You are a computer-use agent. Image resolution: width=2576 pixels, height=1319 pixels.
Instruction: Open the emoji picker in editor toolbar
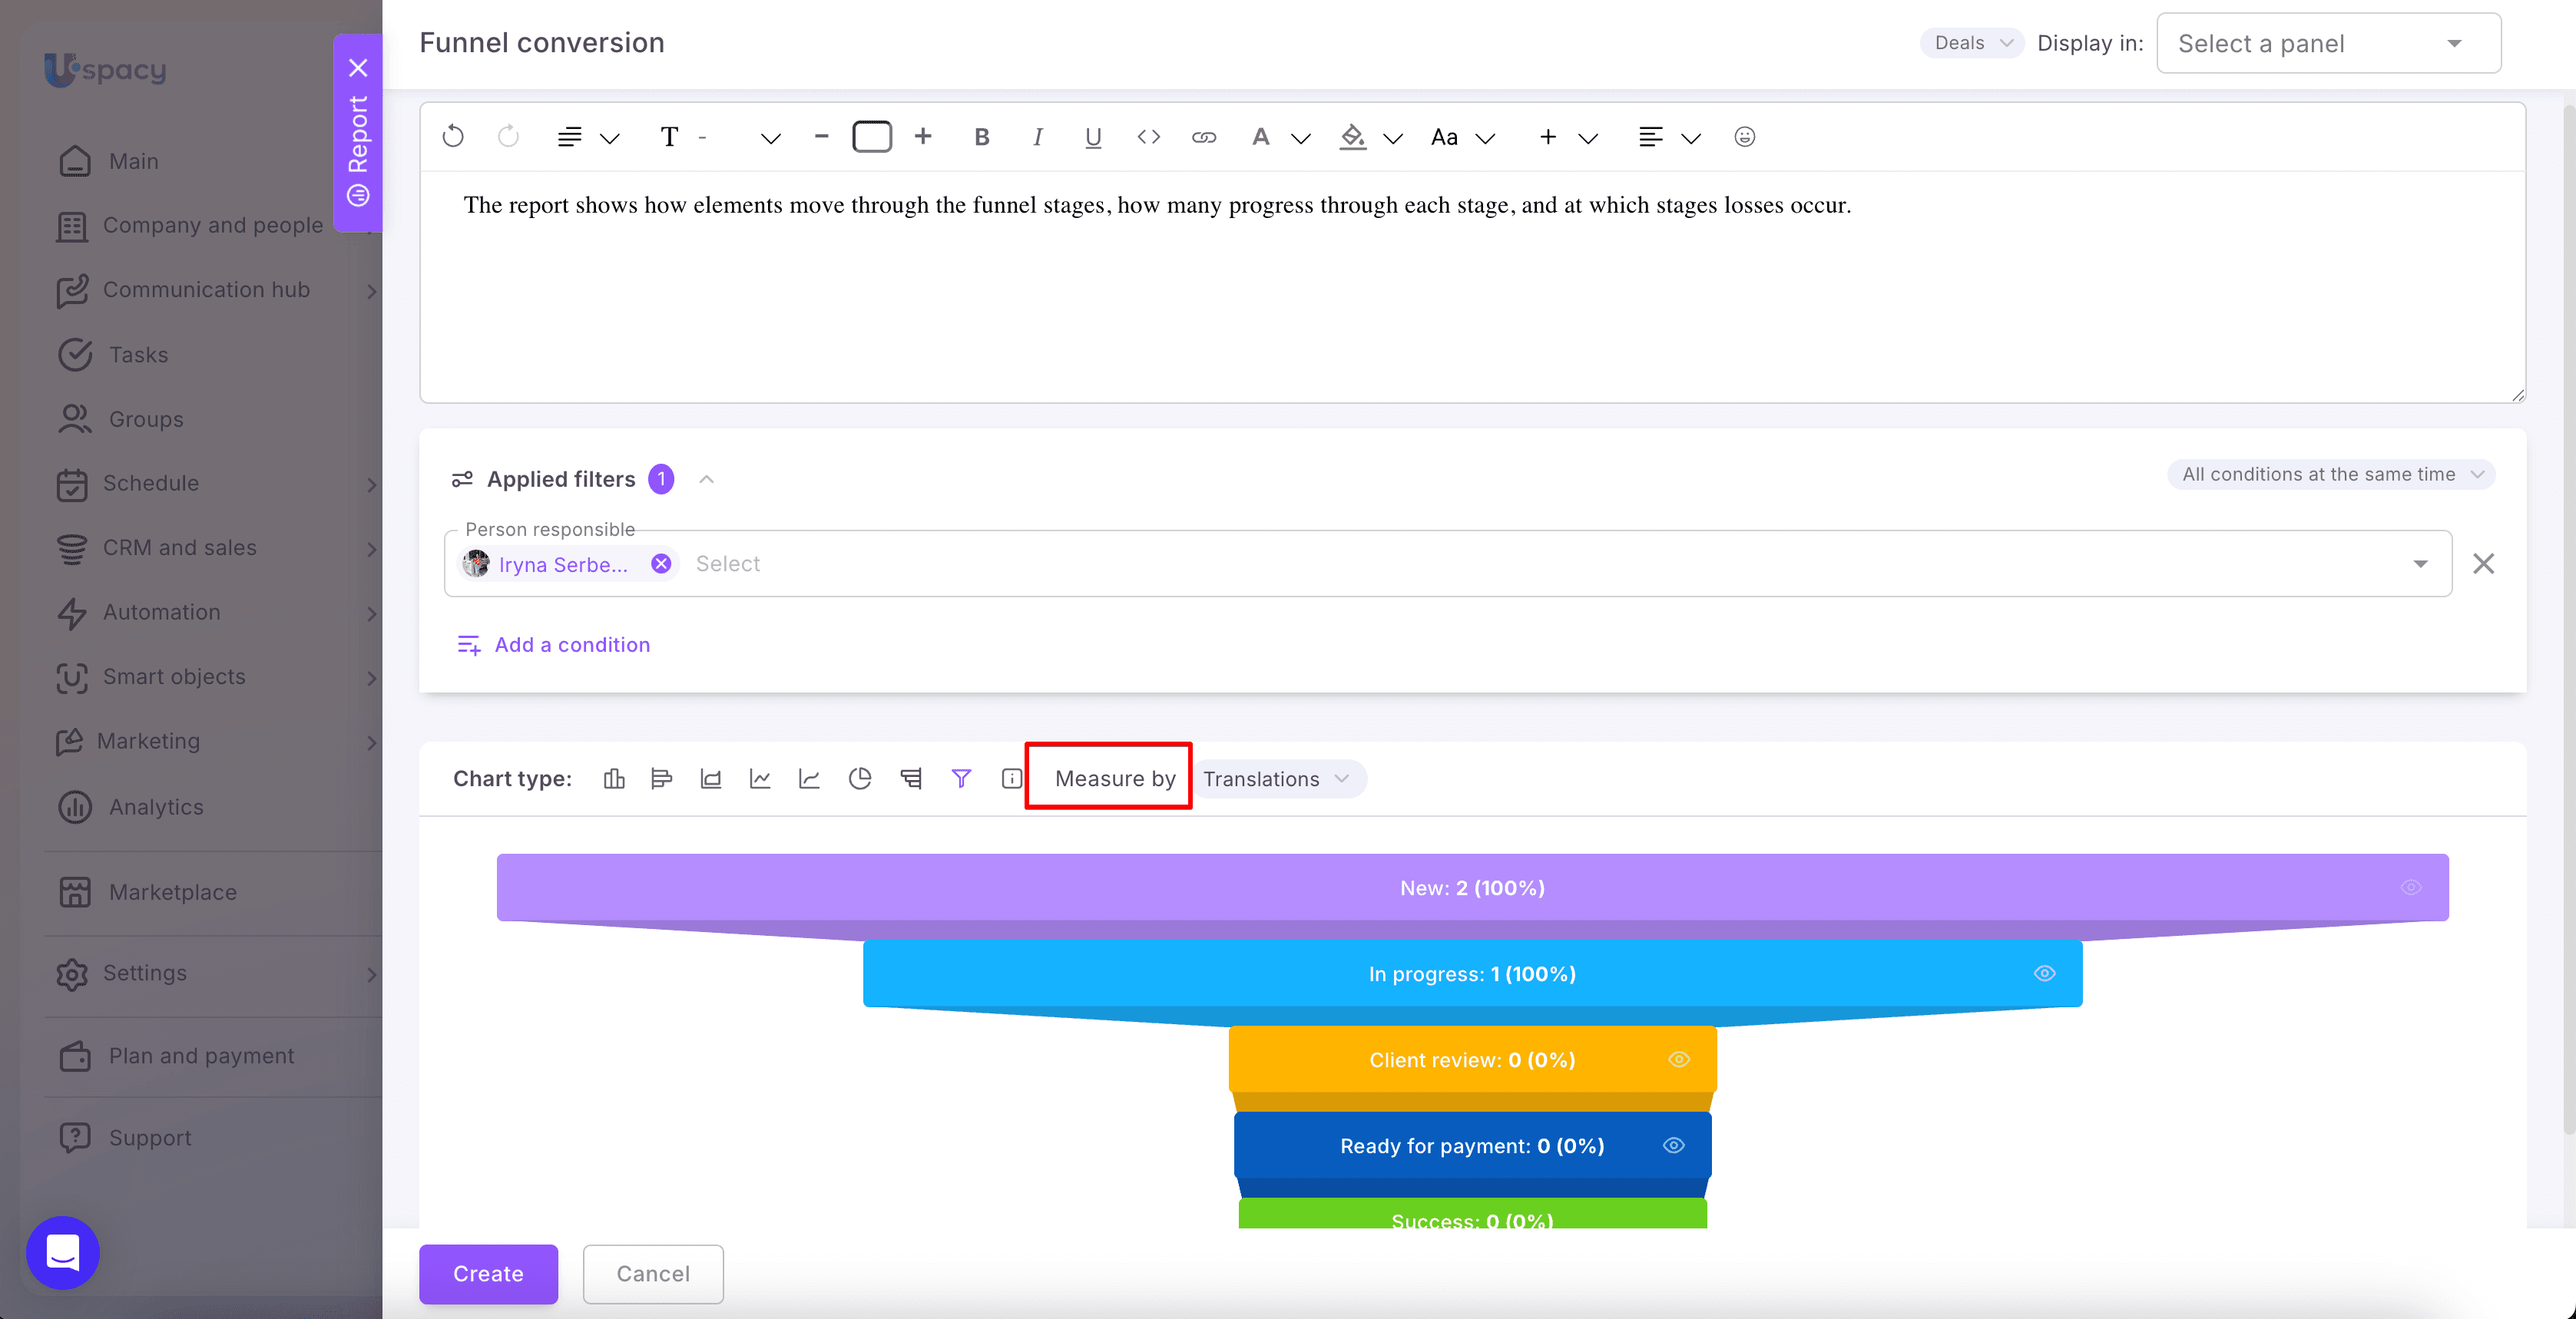(x=1744, y=137)
